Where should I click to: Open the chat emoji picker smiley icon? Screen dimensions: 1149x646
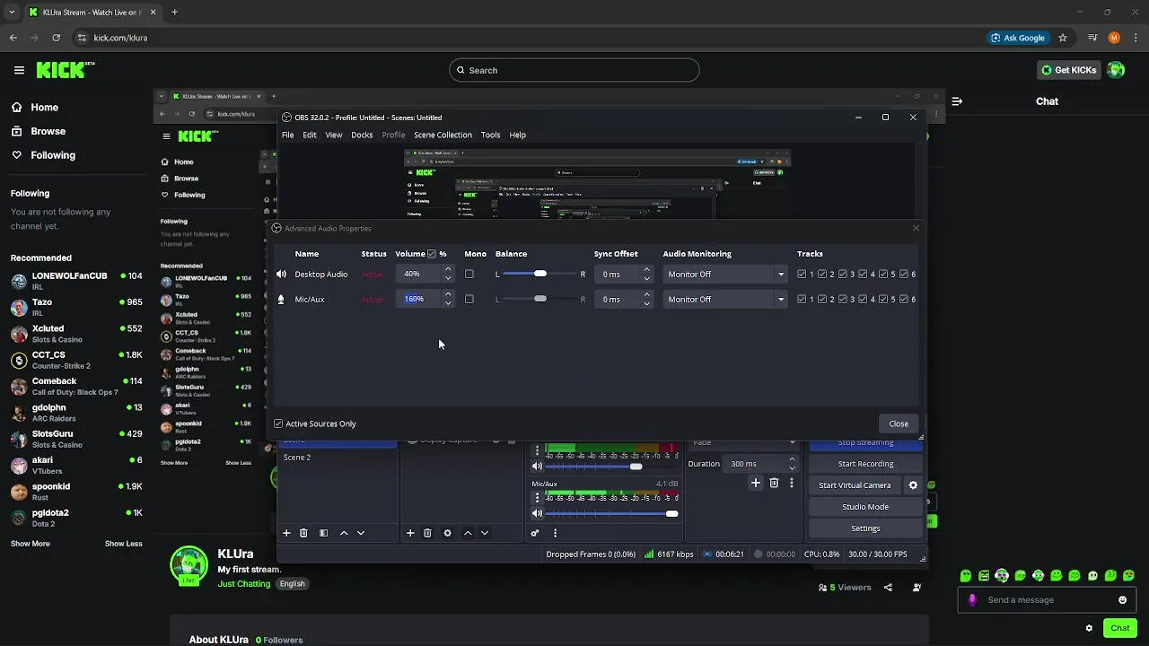pyautogui.click(x=1122, y=600)
